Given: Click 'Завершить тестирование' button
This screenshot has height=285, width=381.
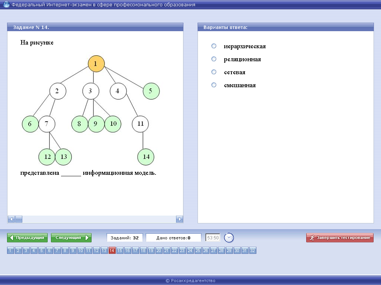Looking at the screenshot, I should coord(340,237).
